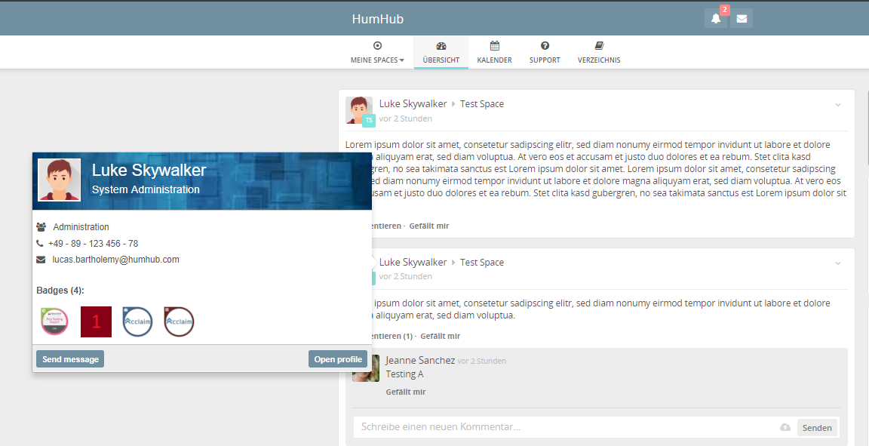This screenshot has width=869, height=446.
Task: Click Jeanne Sanchez's comment avatar
Action: 366,368
